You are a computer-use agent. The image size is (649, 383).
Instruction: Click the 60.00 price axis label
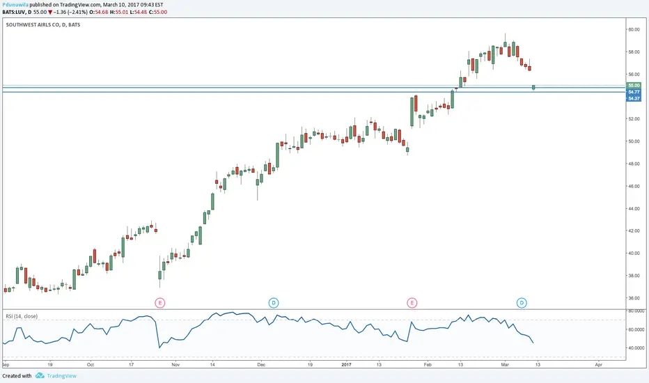pyautogui.click(x=634, y=29)
